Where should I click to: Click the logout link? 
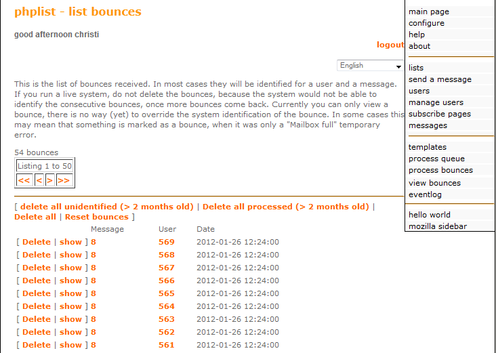(x=390, y=45)
